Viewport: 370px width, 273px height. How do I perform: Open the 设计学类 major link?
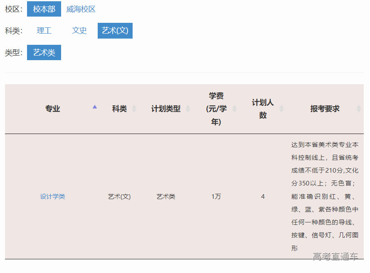(53, 197)
